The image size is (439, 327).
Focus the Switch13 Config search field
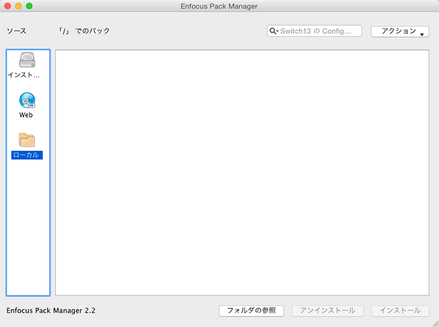point(314,31)
